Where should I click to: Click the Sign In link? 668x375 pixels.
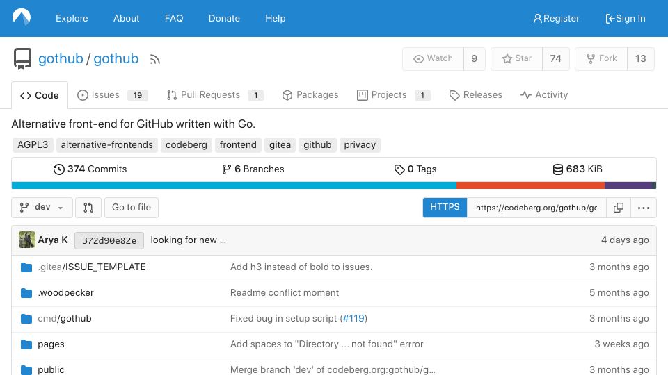pos(626,18)
